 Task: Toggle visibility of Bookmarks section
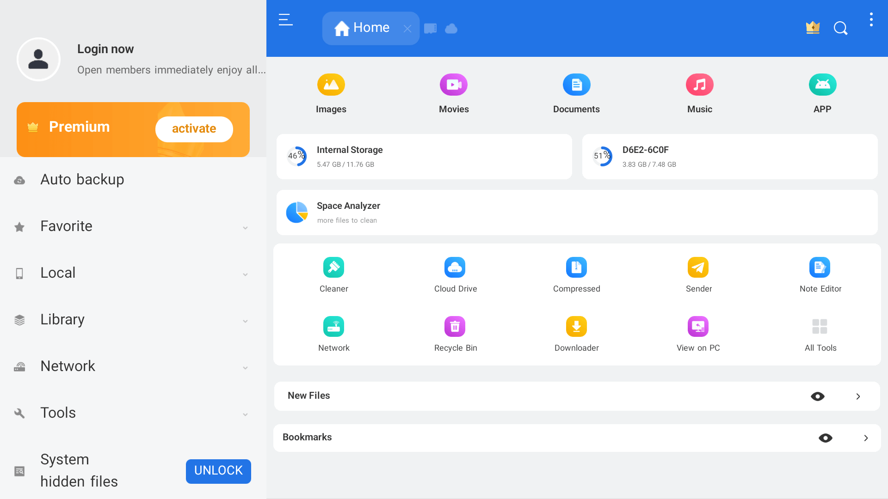[x=826, y=438]
